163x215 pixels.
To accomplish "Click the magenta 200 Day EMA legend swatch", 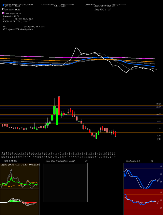I will (x=3, y=13).
